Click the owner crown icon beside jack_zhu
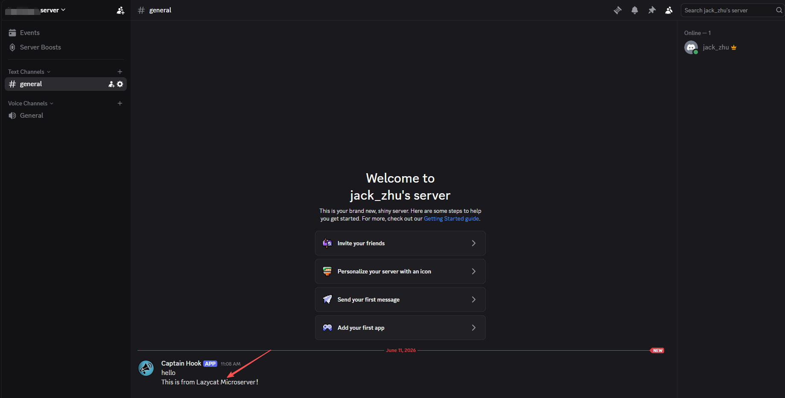Viewport: 785px width, 398px height. [x=734, y=47]
